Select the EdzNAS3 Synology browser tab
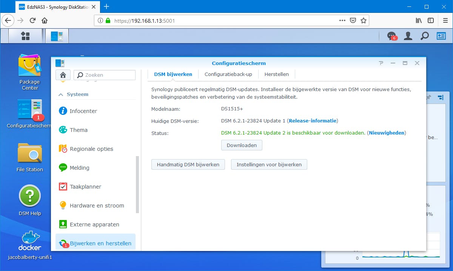 click(x=58, y=7)
